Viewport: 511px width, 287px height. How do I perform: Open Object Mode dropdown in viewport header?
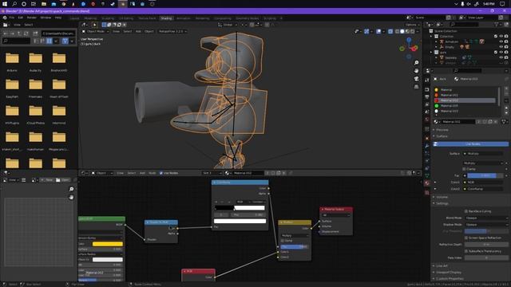click(x=95, y=32)
